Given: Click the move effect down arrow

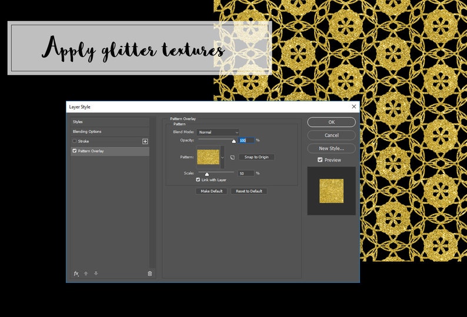Looking at the screenshot, I should click(x=96, y=273).
